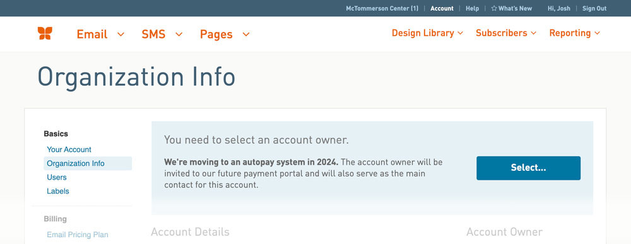Expand the SMS menu chevron
This screenshot has width=631, height=244.
coord(179,35)
